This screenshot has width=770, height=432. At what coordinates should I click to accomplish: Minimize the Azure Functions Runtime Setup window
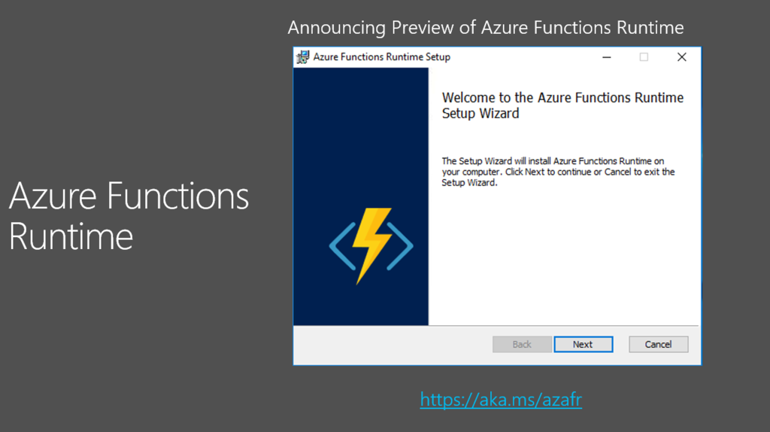coord(607,57)
